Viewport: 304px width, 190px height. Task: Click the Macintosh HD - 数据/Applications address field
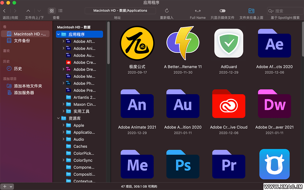tap(120, 11)
